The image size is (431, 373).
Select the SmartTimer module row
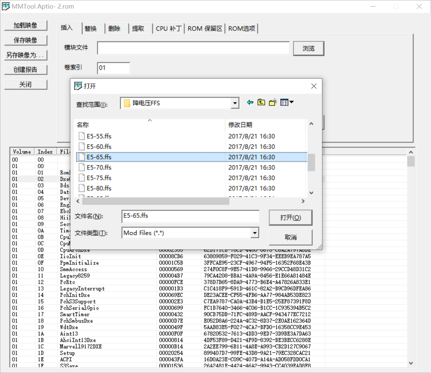[209, 314]
